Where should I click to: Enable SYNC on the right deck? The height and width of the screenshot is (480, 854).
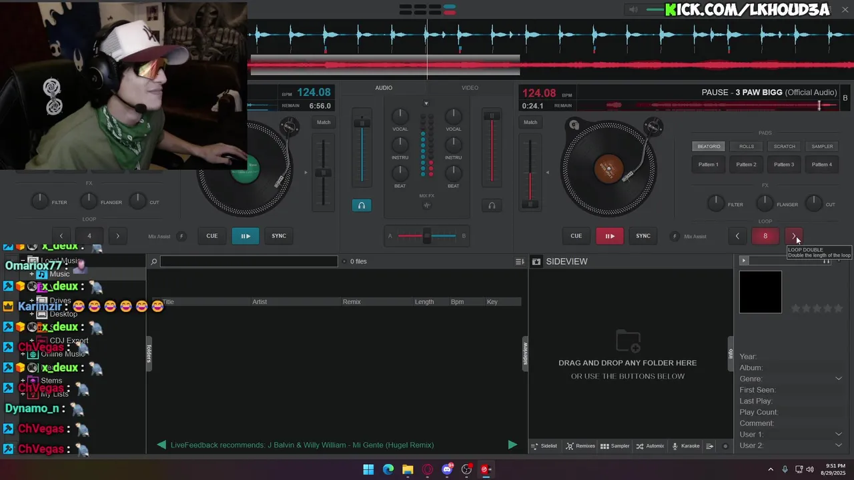click(x=643, y=236)
